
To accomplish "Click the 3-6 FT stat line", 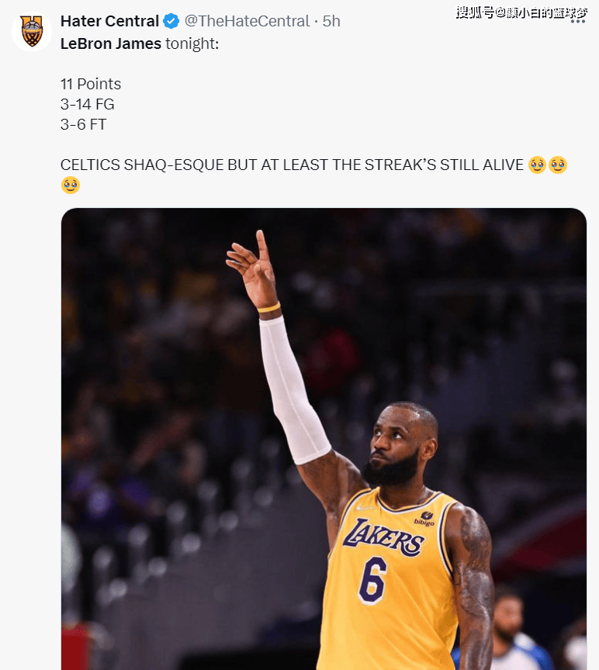I will [83, 124].
